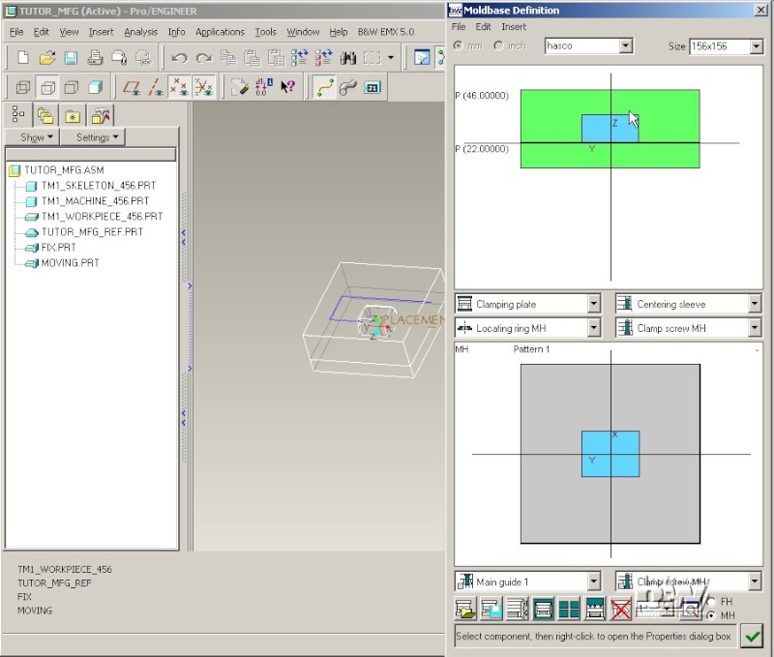The height and width of the screenshot is (657, 774).
Task: Select FIX.PRT in the model tree
Action: coord(58,248)
